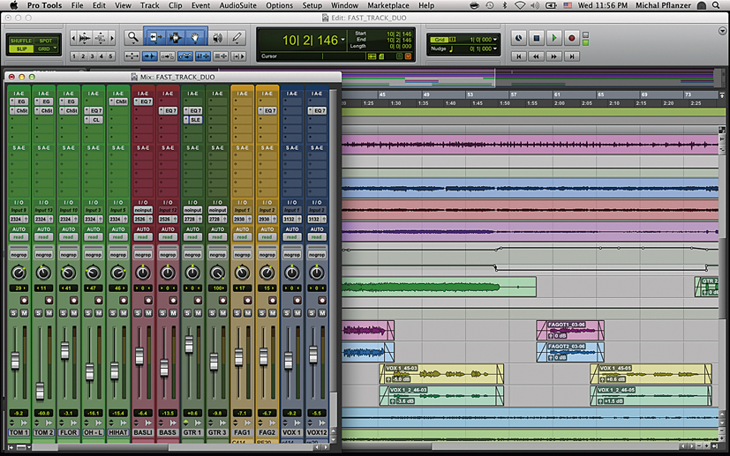Click Zoom Preset 1

click(74, 56)
